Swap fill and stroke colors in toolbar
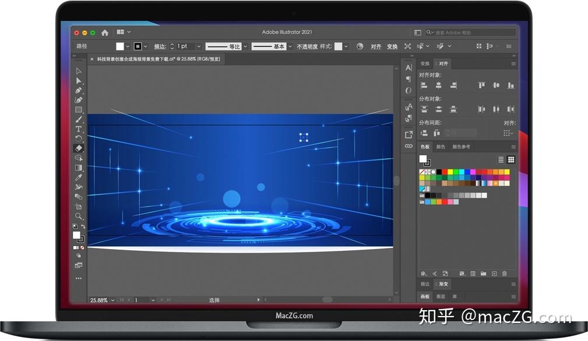This screenshot has width=588, height=341. pyautogui.click(x=84, y=227)
